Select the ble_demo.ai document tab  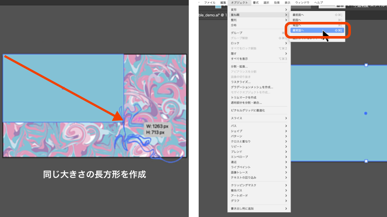(x=212, y=15)
